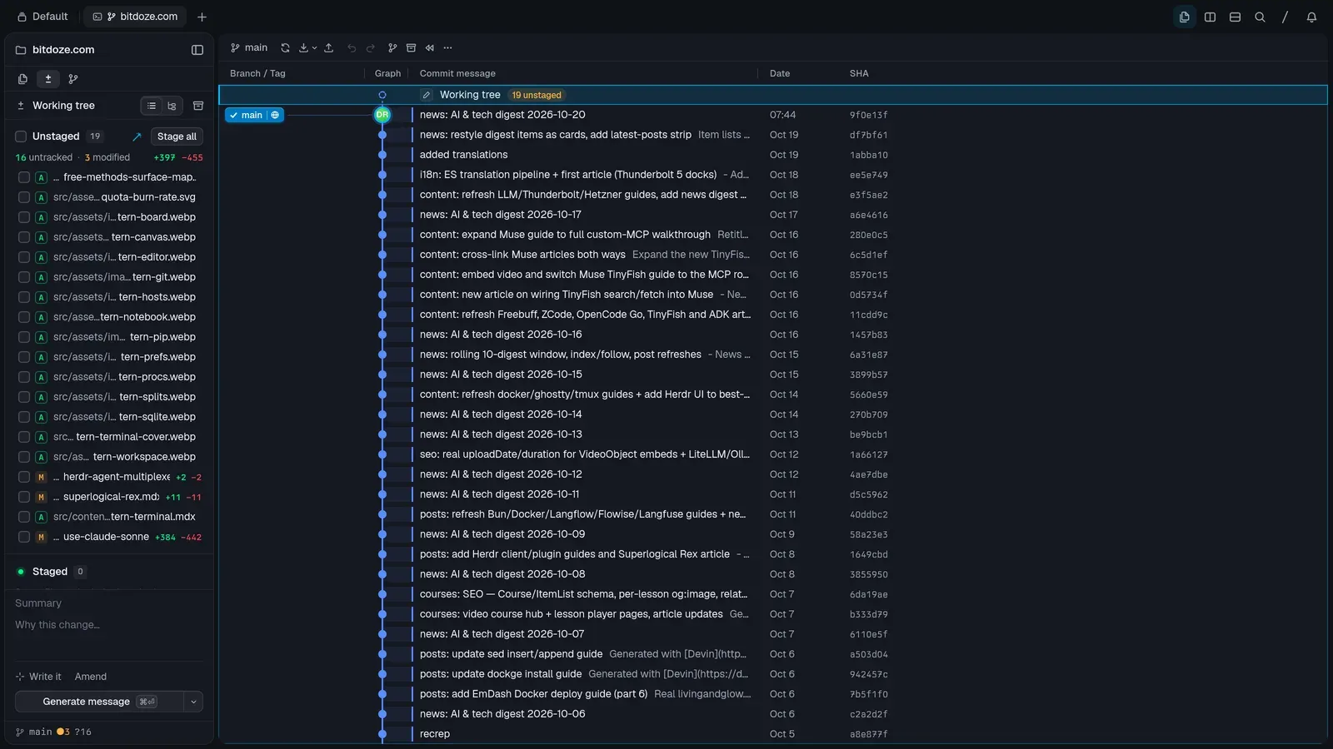1333x749 pixels.
Task: Click the DR avatar commit node in the graph
Action: click(382, 115)
